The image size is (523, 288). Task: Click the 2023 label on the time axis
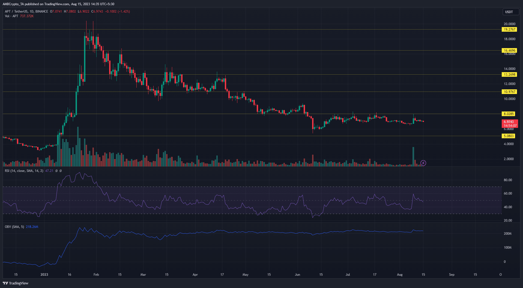click(44, 275)
